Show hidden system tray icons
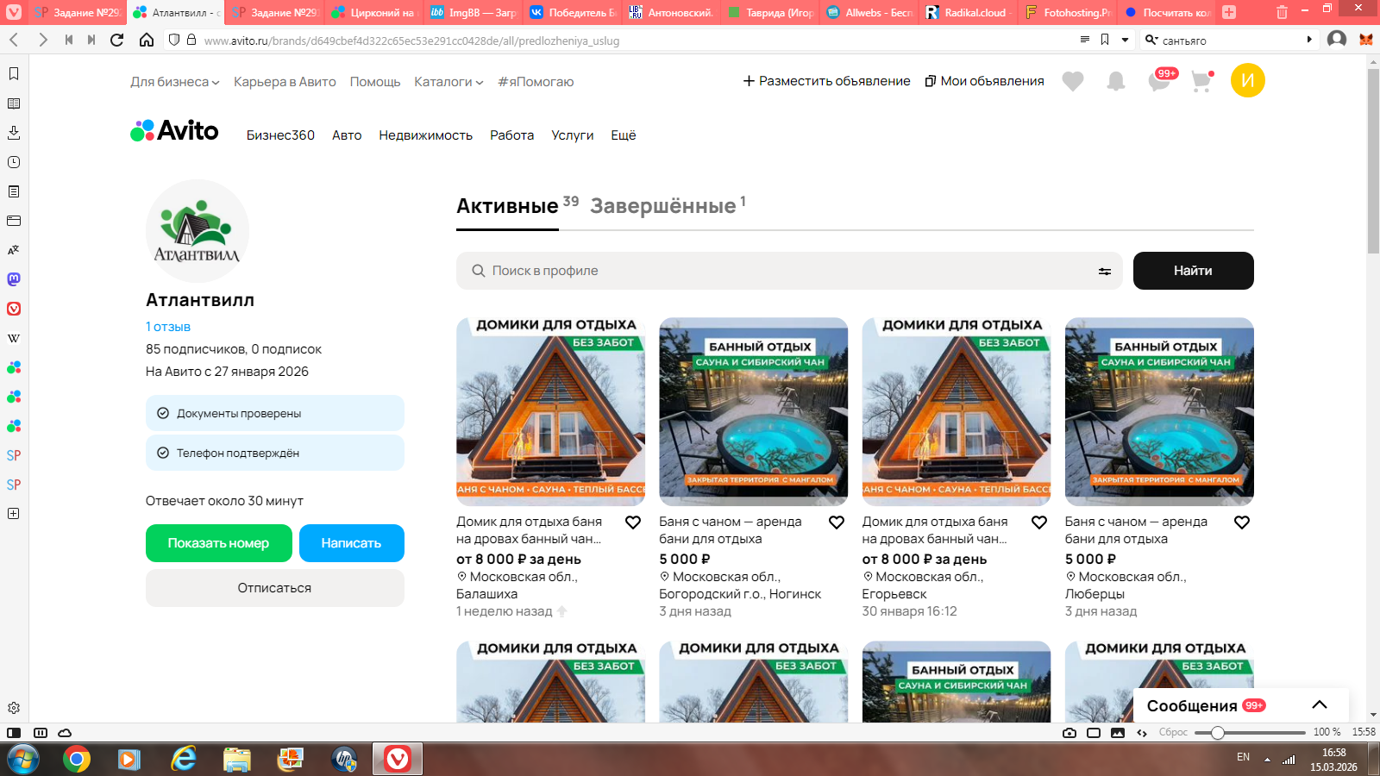1380x776 pixels. (x=1267, y=760)
